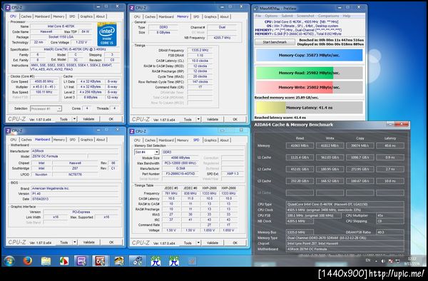Screen dimensions: 428x281
Task: Click BIOS Brand American Megatrends field
Action: coord(75,188)
